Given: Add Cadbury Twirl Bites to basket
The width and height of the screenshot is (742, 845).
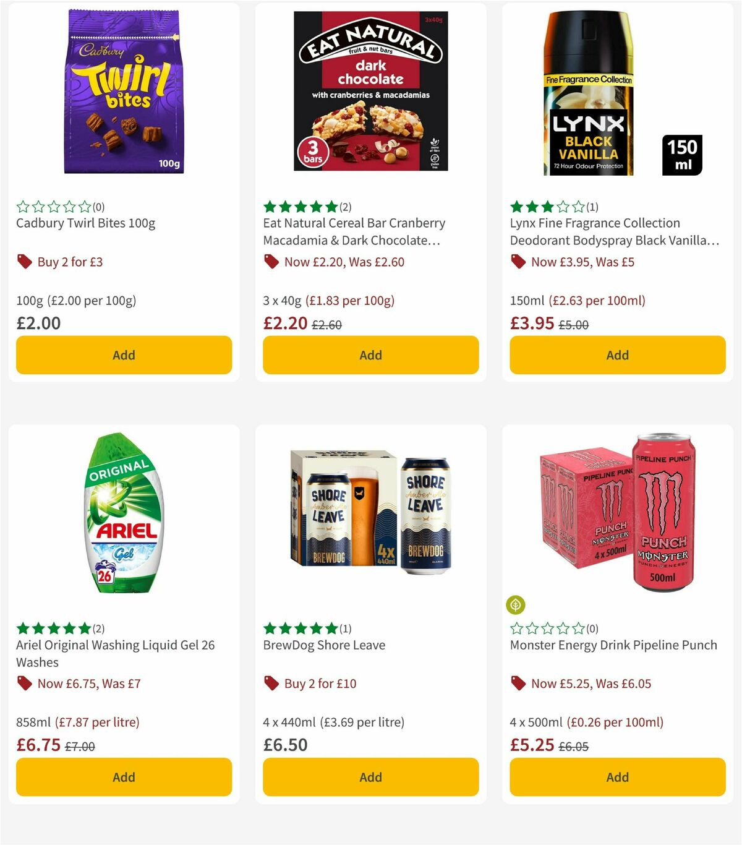Looking at the screenshot, I should click(124, 355).
